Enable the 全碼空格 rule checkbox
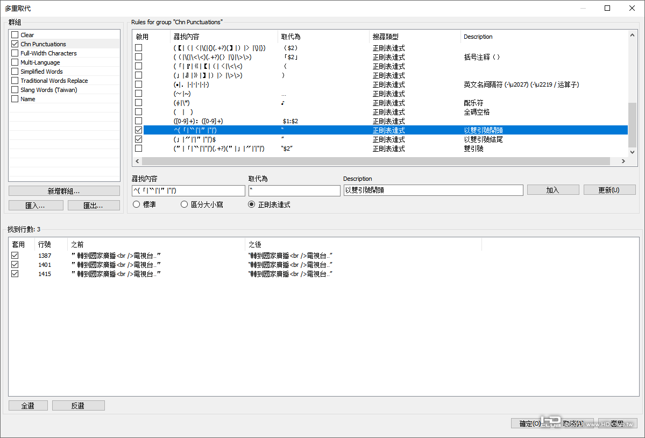Image resolution: width=645 pixels, height=438 pixels. [139, 112]
